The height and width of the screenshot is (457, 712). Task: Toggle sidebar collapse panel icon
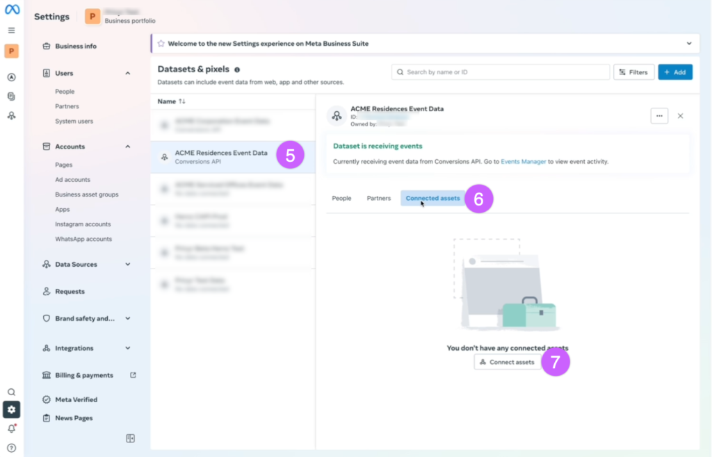tap(130, 438)
